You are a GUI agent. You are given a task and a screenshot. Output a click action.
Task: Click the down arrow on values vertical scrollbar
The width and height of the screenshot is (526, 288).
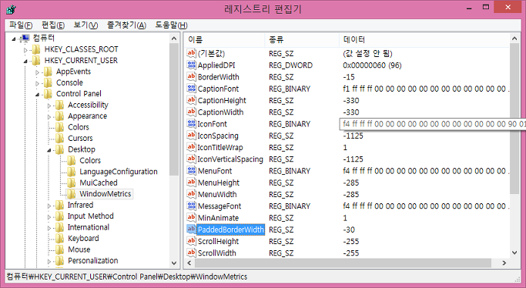(515, 253)
